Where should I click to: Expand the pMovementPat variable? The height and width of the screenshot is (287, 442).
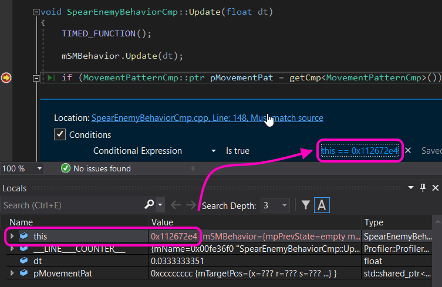(x=13, y=274)
